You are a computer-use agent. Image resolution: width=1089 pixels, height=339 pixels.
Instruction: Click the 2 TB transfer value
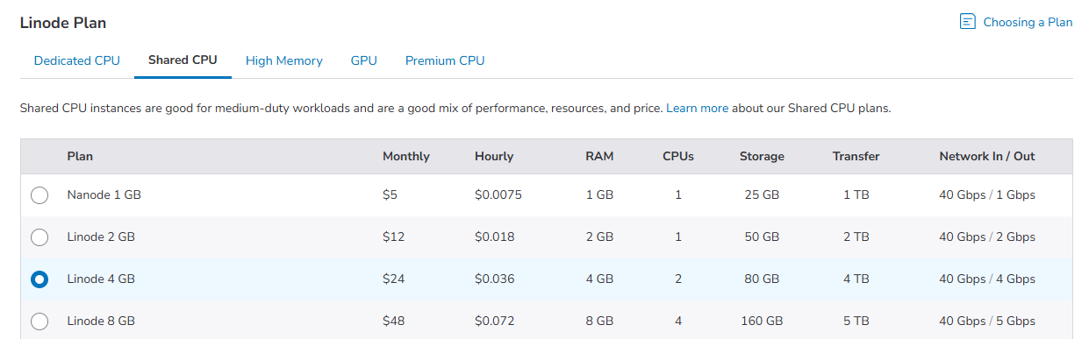856,237
